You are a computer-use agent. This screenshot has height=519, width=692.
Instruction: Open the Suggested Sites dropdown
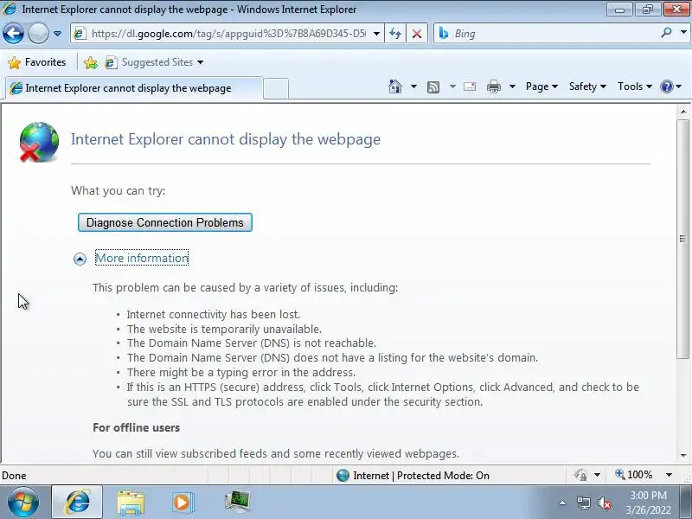[x=155, y=62]
